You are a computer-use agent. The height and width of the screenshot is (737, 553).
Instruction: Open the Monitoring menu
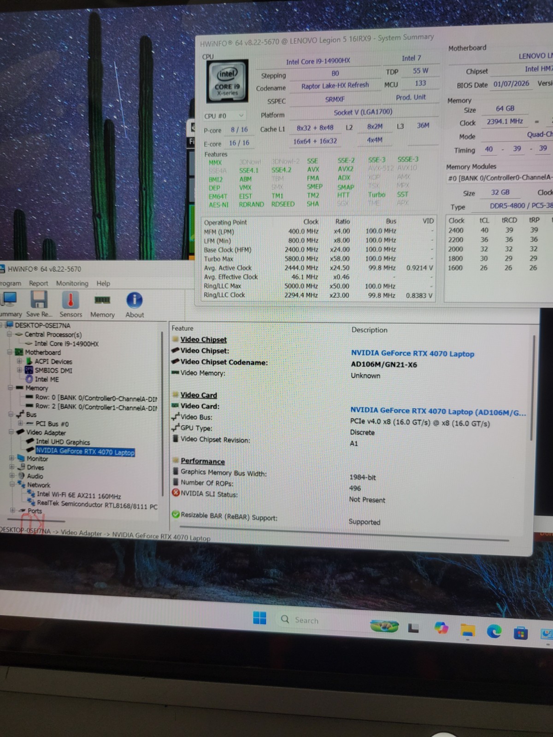point(72,283)
